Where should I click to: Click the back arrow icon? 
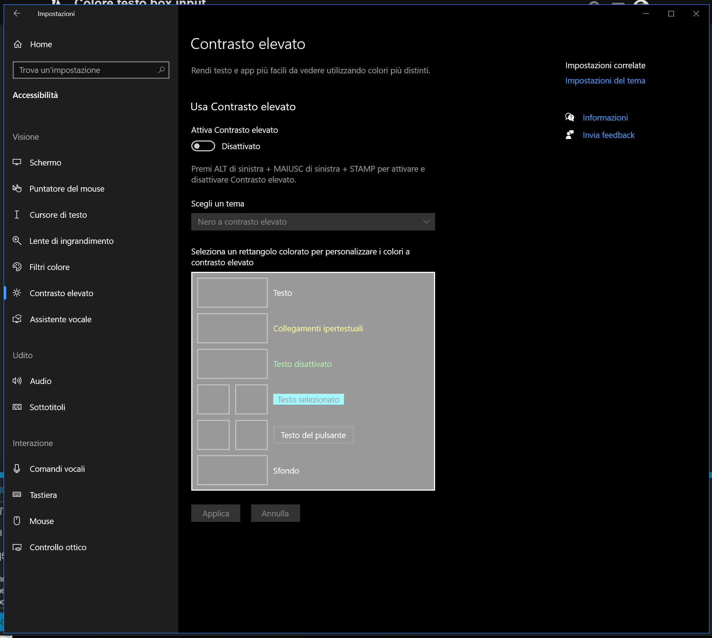coord(17,13)
